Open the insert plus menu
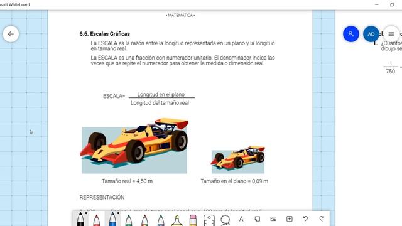This screenshot has width=402, height=226. (x=290, y=219)
